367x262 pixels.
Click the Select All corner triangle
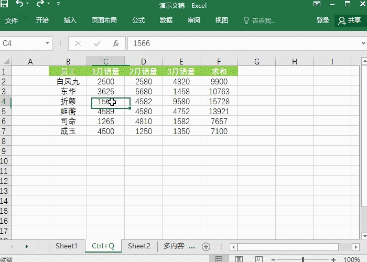tap(6, 61)
